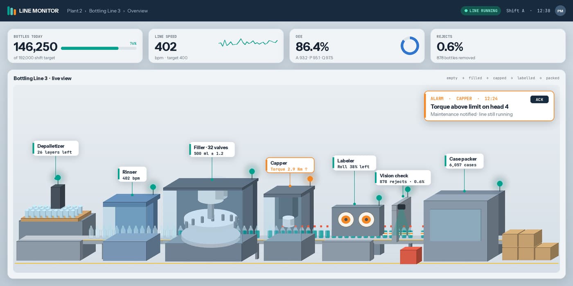
Task: Select the filler carousel machine
Action: tap(210, 220)
